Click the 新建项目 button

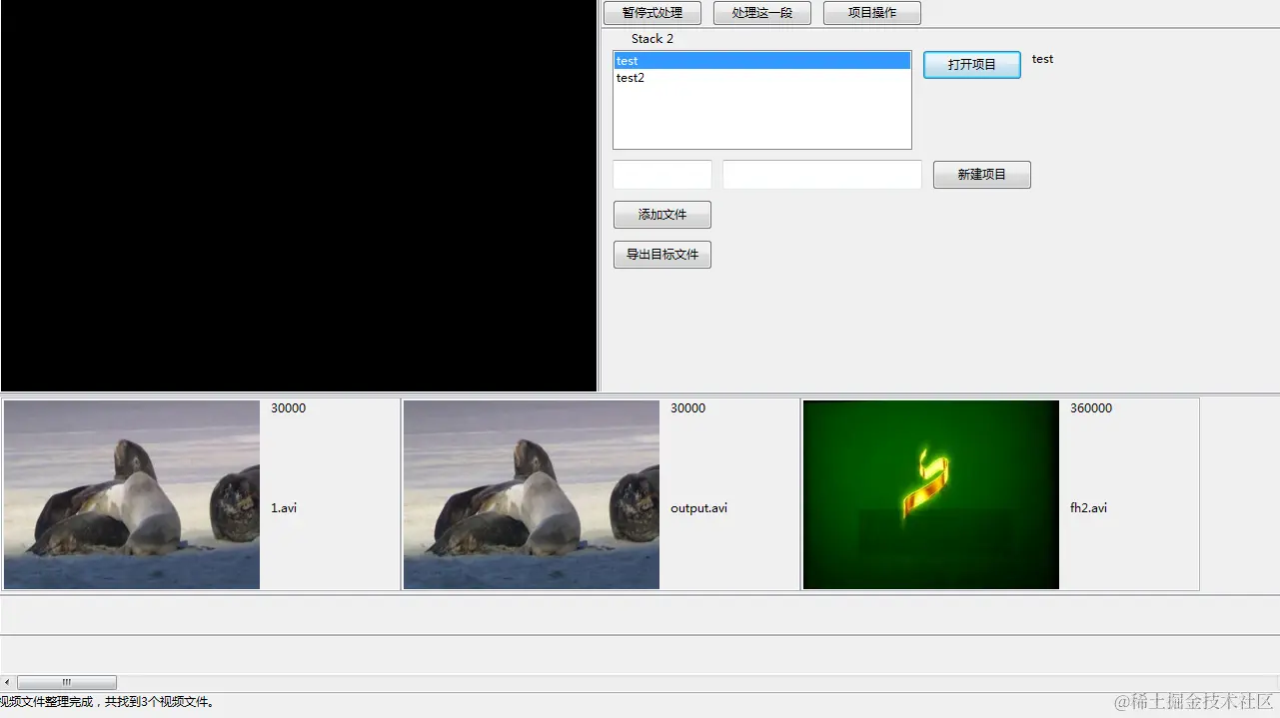(x=982, y=175)
